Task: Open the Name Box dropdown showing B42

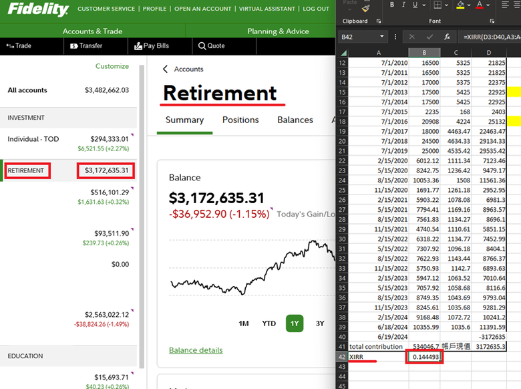Action: pyautogui.click(x=382, y=37)
